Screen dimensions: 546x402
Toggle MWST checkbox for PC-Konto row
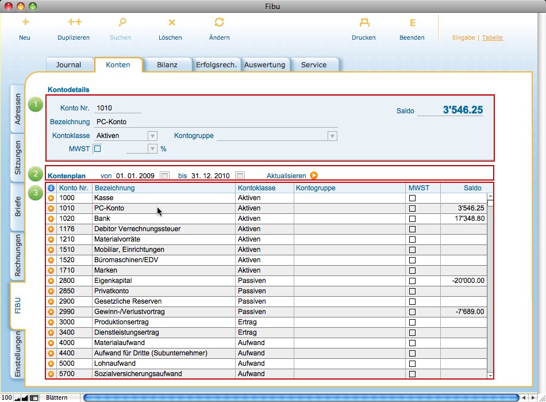(412, 208)
